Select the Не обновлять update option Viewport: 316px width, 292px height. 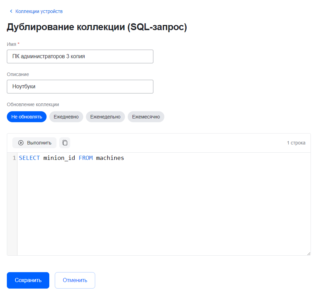27,117
